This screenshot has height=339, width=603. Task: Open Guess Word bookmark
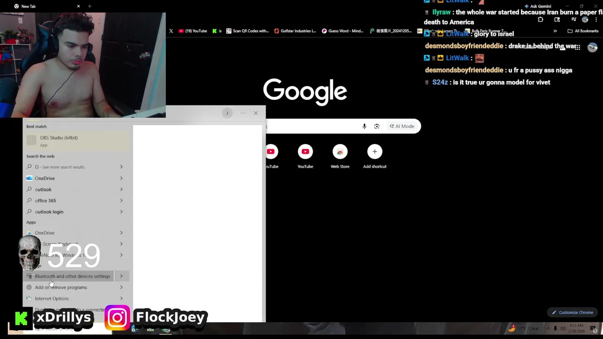[342, 31]
